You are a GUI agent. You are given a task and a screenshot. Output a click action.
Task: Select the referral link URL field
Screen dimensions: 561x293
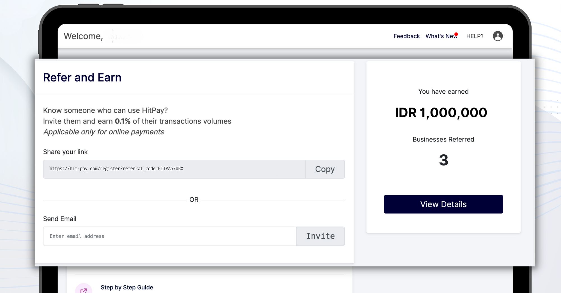[174, 169]
